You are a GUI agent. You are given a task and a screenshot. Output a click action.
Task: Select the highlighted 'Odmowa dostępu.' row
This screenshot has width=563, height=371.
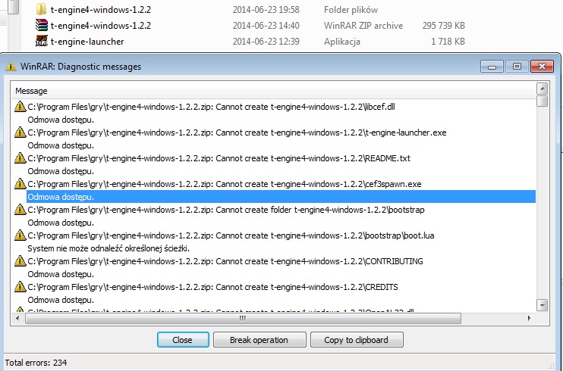click(x=281, y=197)
